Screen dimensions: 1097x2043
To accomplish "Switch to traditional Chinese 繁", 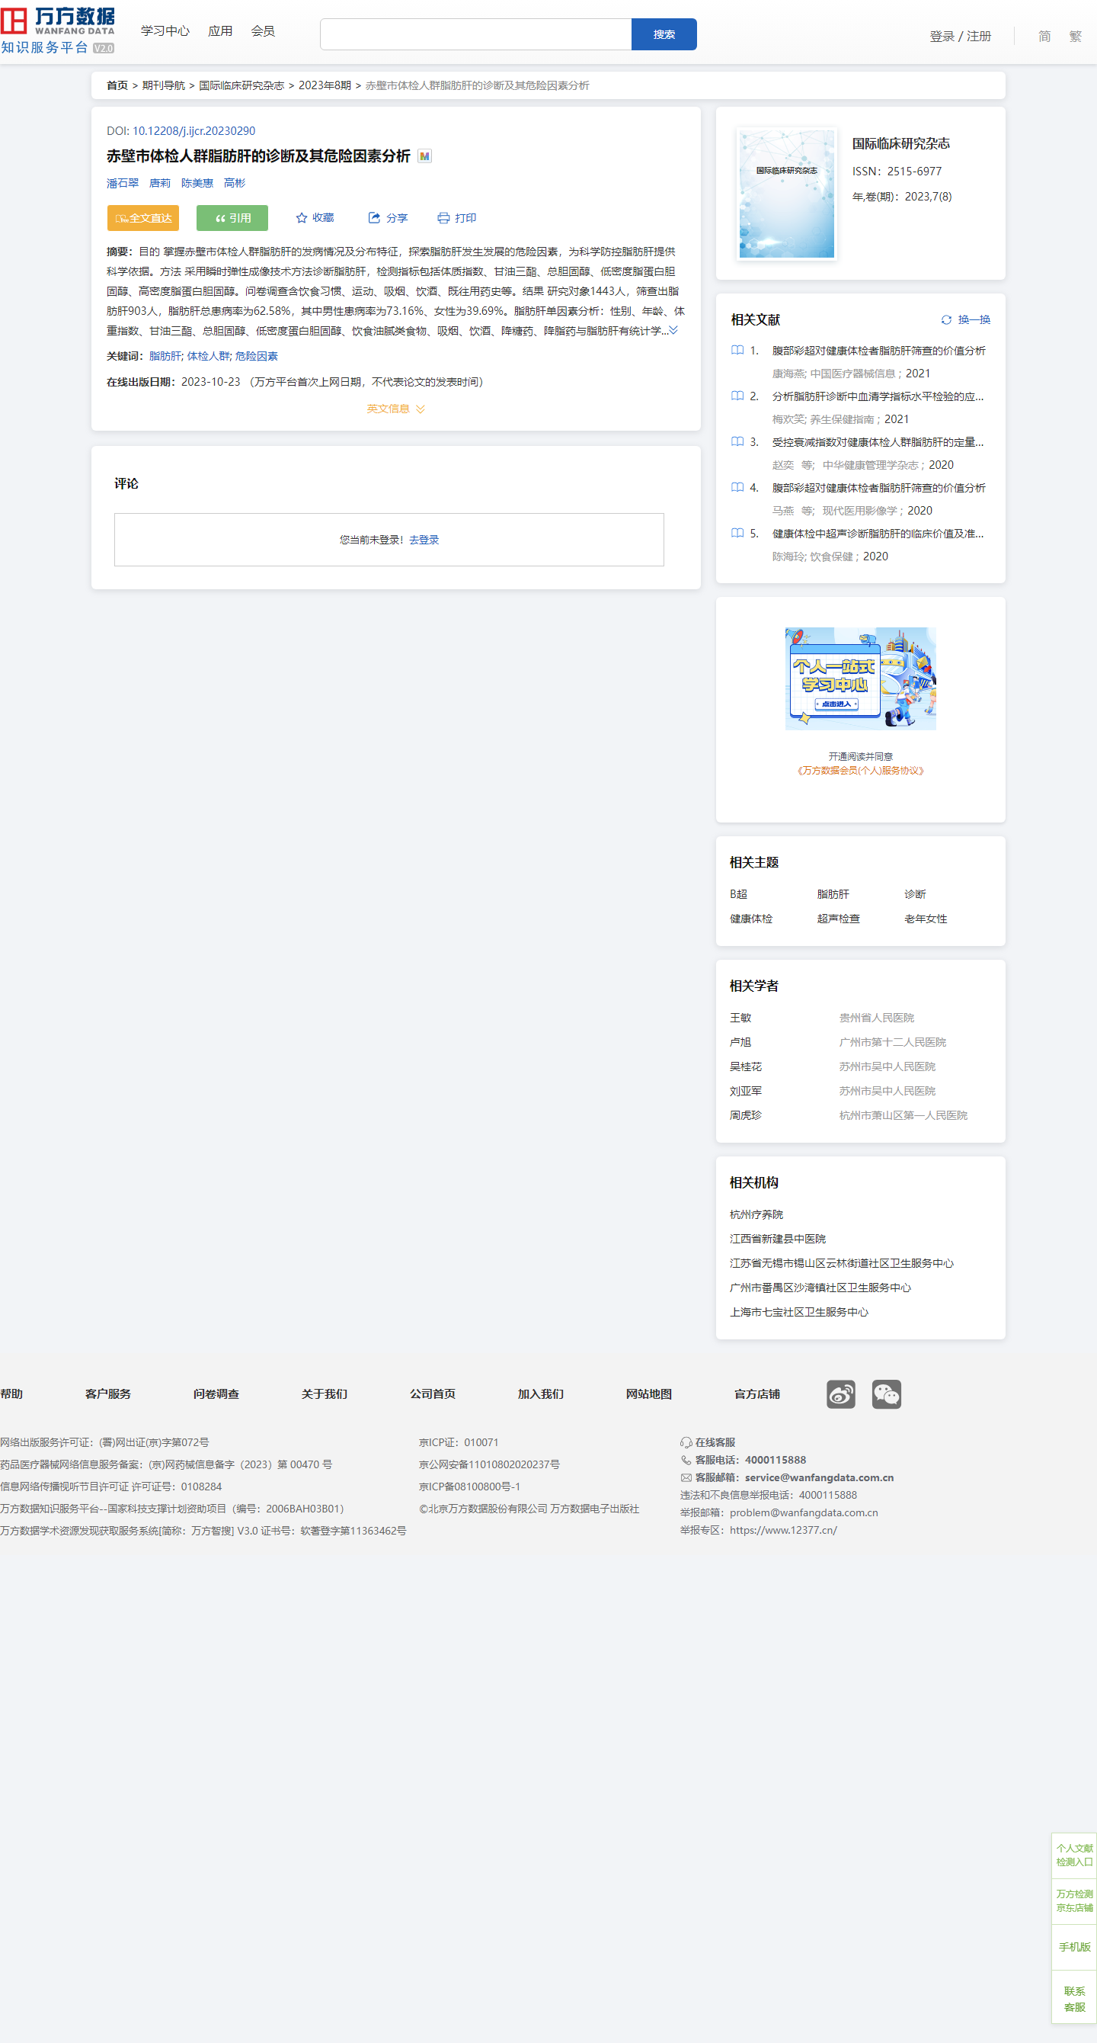I will (x=1075, y=37).
